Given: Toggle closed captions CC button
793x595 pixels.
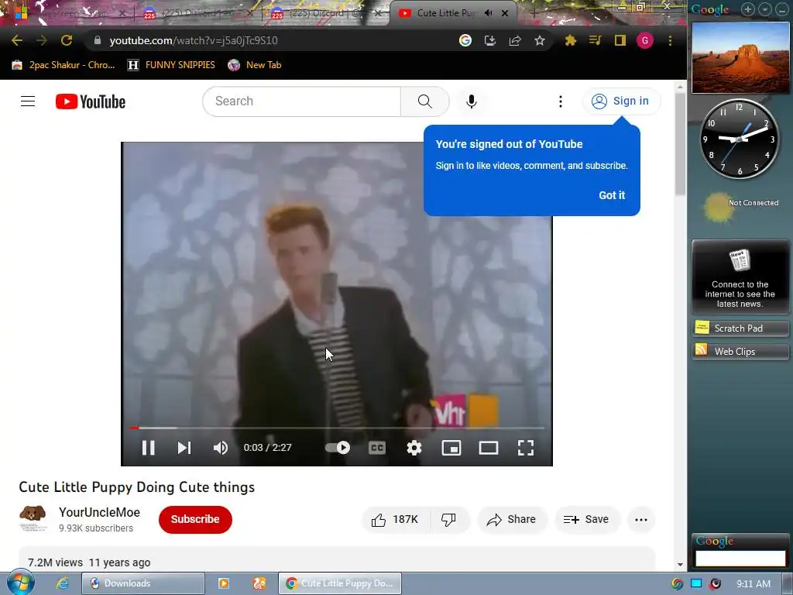Looking at the screenshot, I should click(377, 448).
